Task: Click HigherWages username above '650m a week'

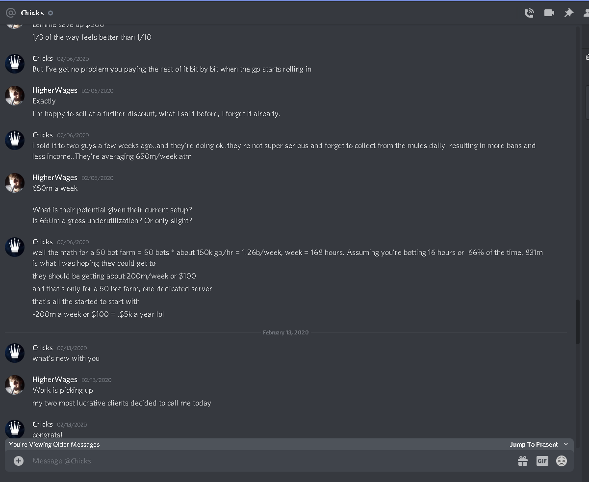Action: [55, 178]
